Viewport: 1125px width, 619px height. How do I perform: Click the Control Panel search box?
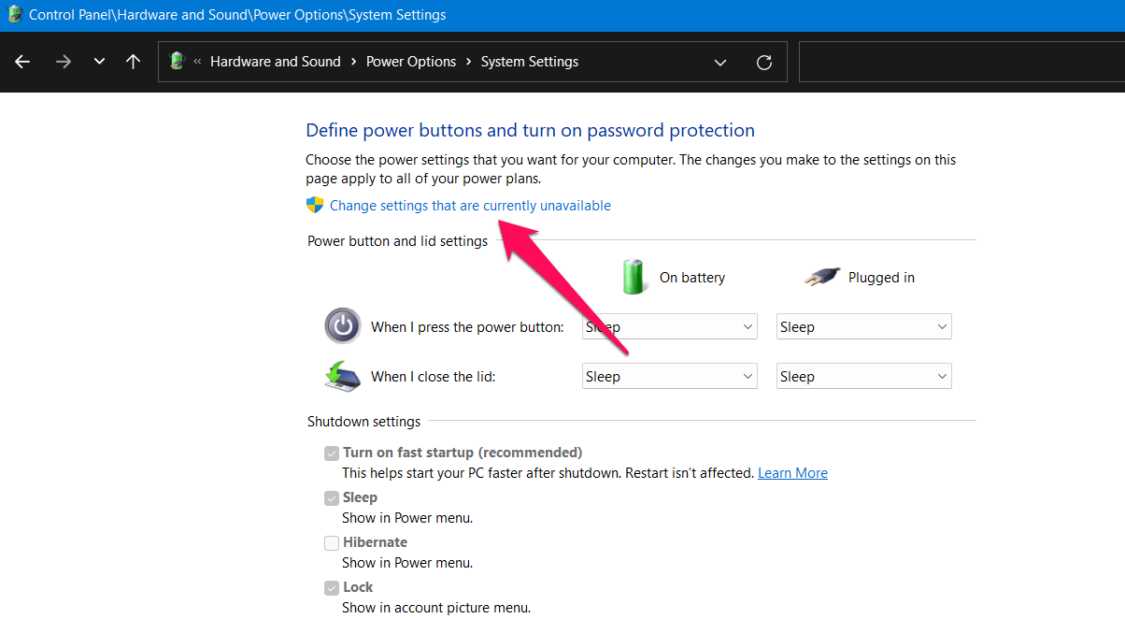pyautogui.click(x=961, y=62)
